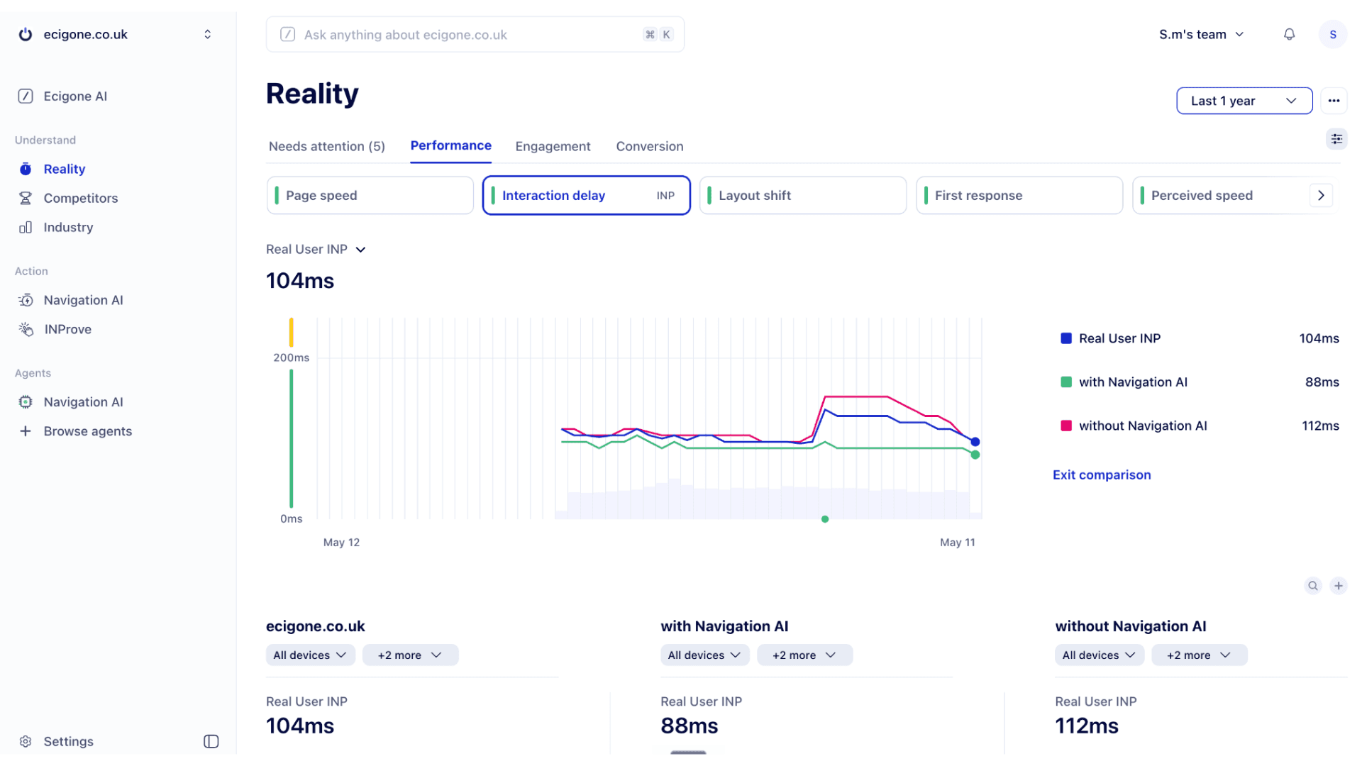Select the Interaction delay INP card
Screen dimensions: 1362x766
[x=586, y=195]
